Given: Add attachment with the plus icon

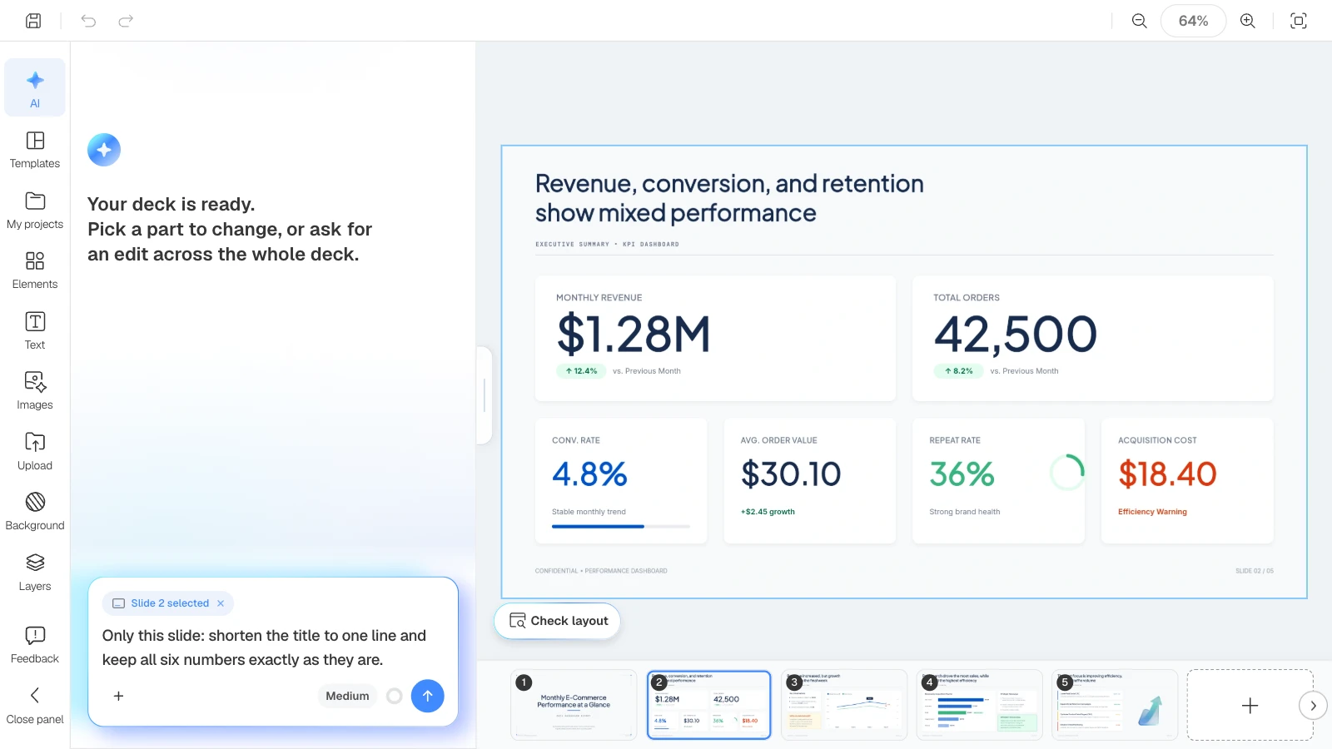Looking at the screenshot, I should point(118,696).
